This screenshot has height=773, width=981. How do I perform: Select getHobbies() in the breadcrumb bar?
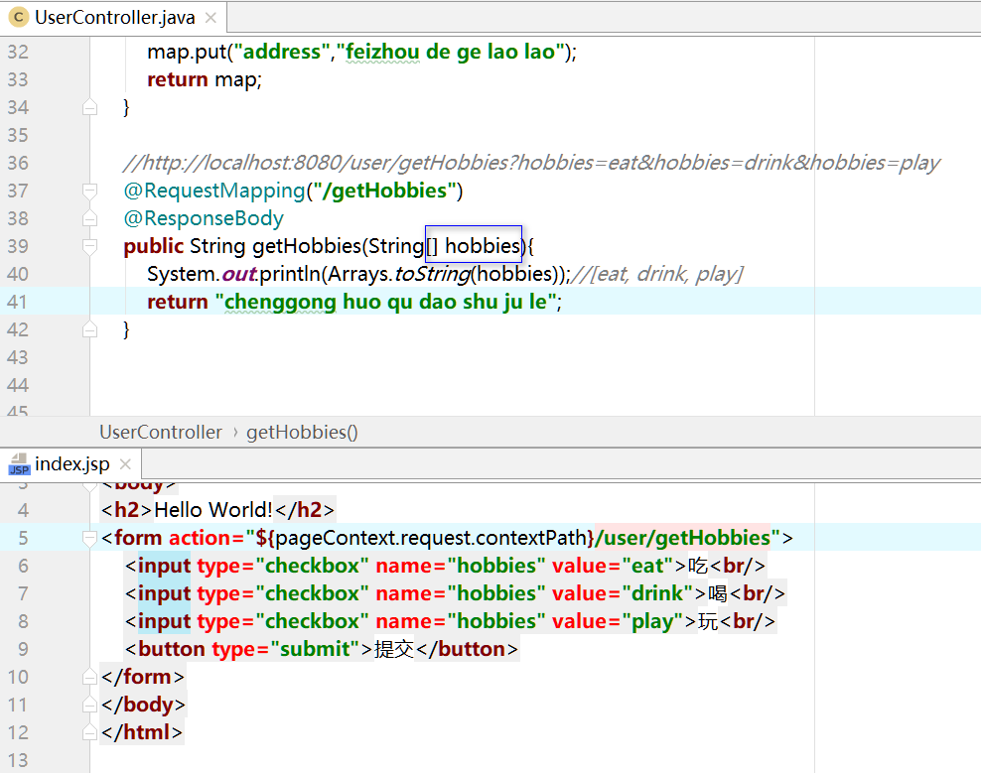(302, 433)
